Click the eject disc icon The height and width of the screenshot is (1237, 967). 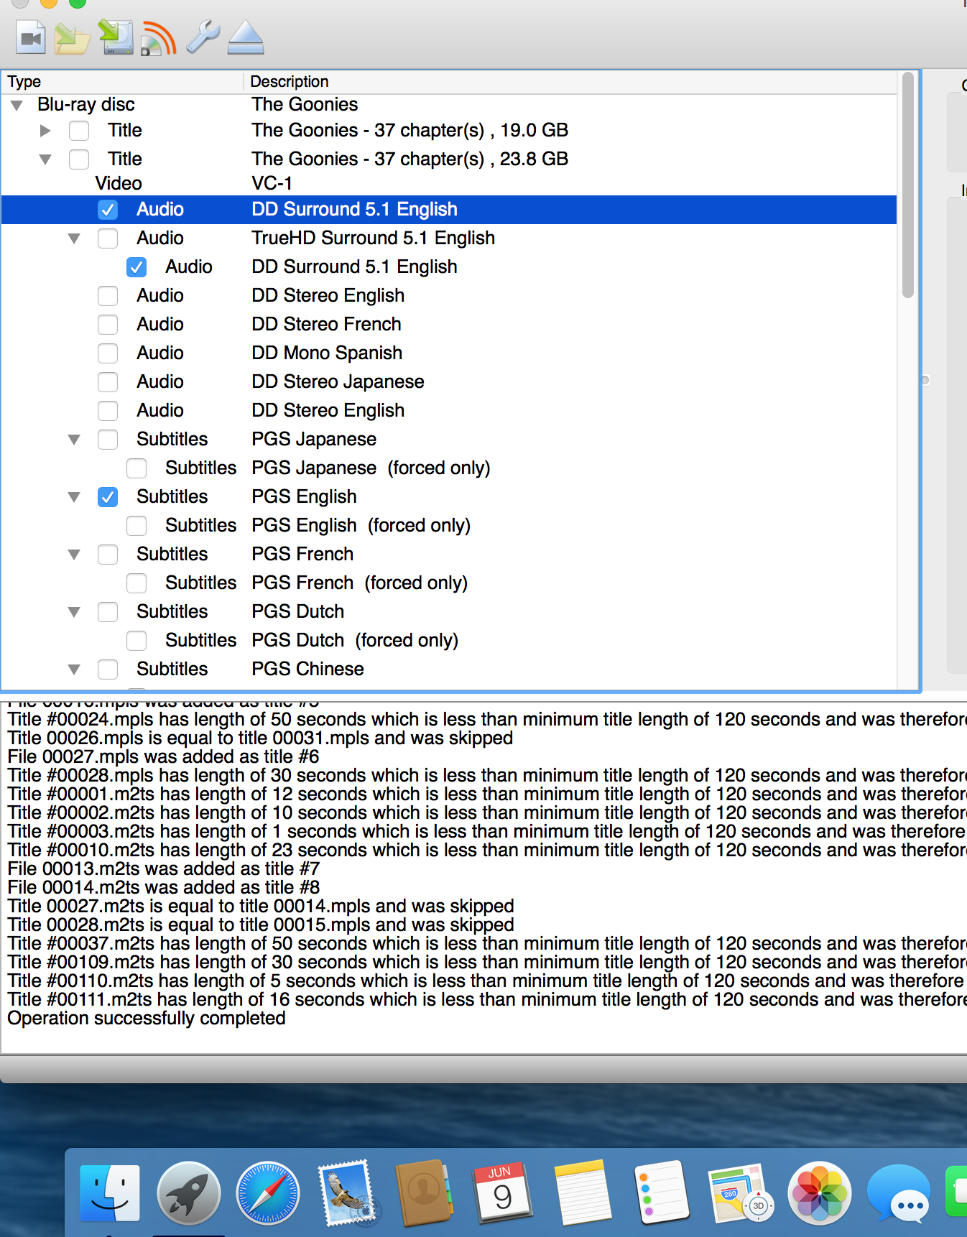[246, 38]
